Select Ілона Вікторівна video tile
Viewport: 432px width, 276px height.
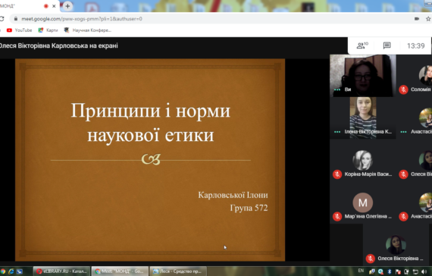pyautogui.click(x=363, y=118)
